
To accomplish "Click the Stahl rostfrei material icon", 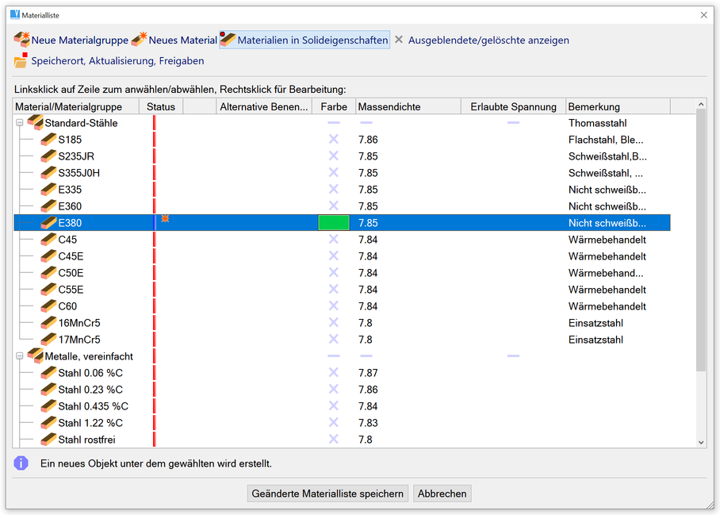I will [48, 440].
